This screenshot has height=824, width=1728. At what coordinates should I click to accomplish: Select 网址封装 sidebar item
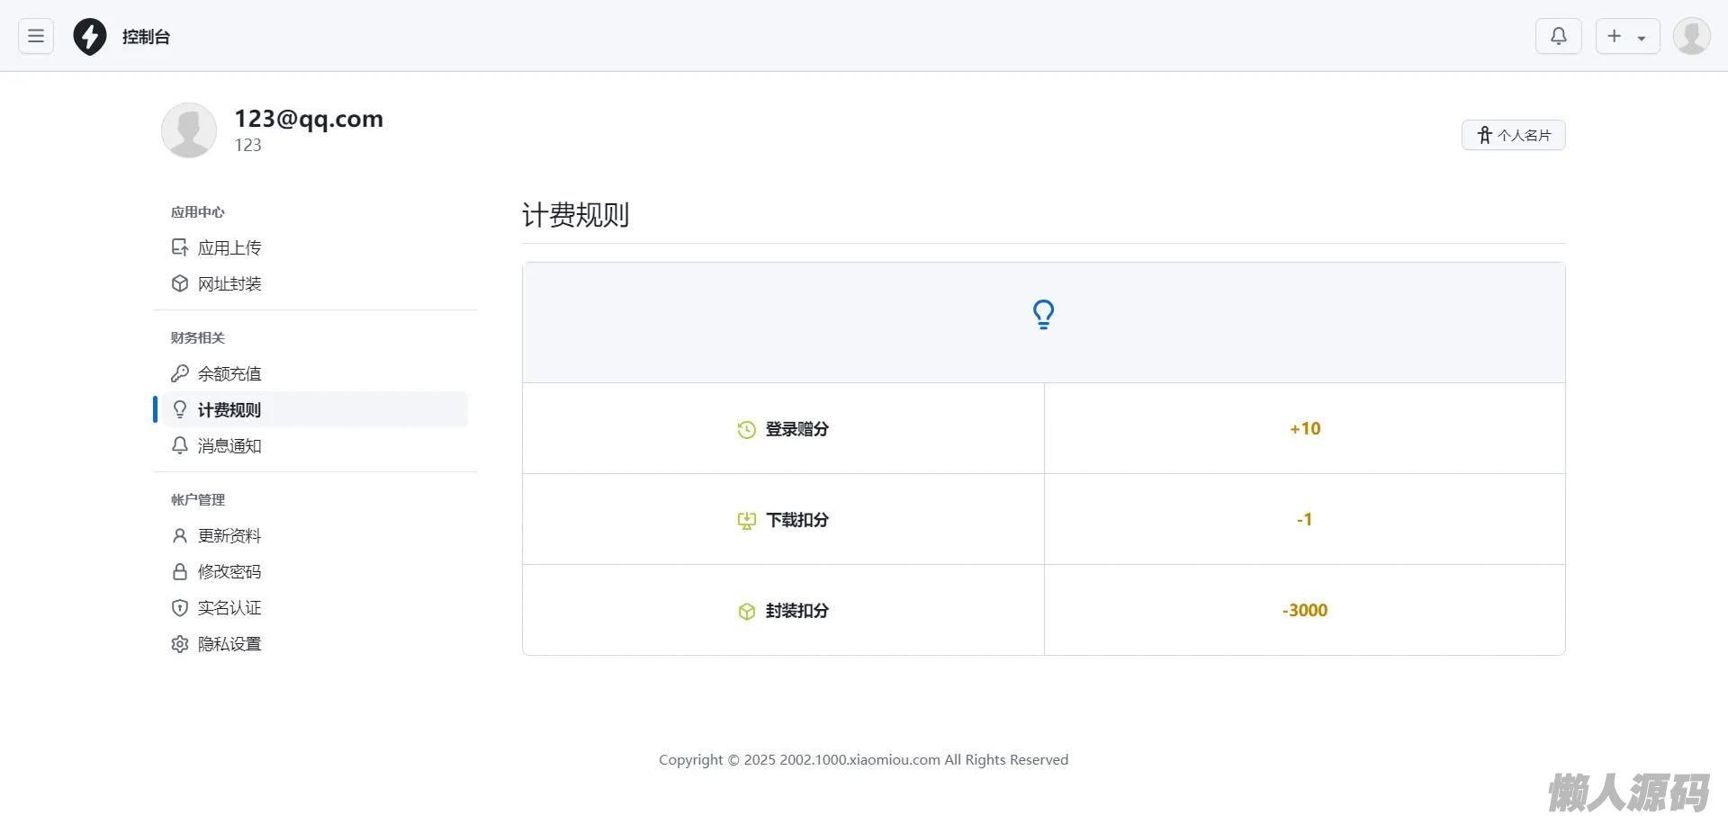coord(229,283)
